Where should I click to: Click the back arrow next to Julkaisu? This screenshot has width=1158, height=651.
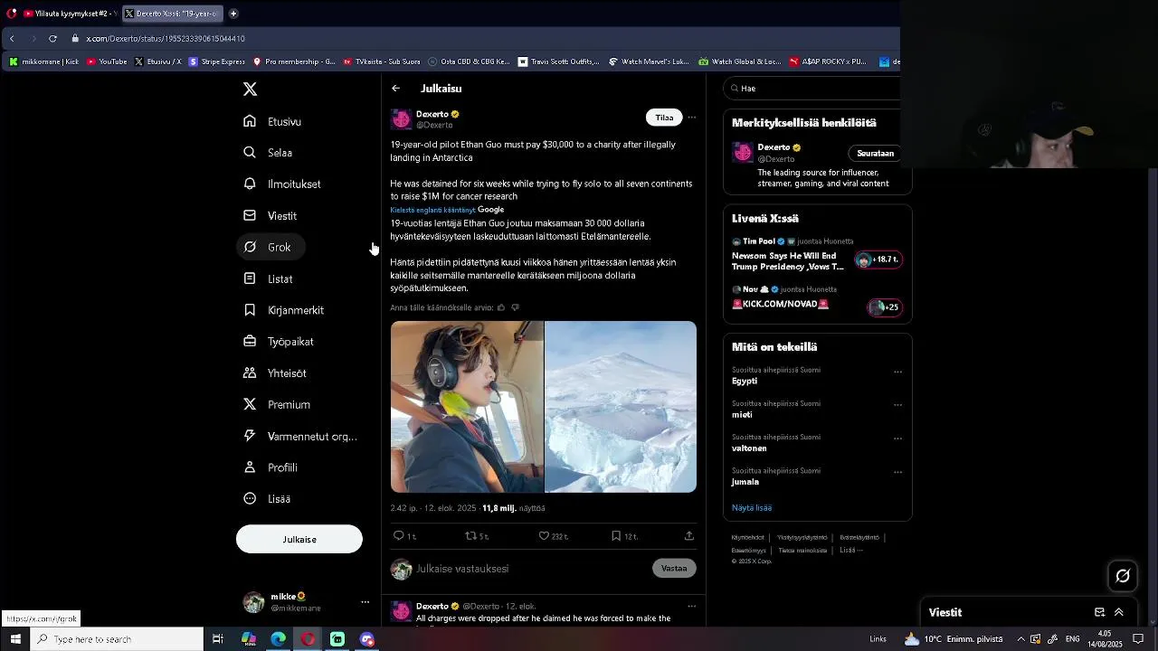(x=395, y=89)
